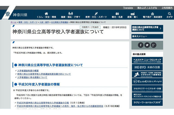Image resolution: width=174 pixels, height=115 pixels.
Task: Open 平成30年度入学者選抜の日程 link
Action: tap(43, 103)
